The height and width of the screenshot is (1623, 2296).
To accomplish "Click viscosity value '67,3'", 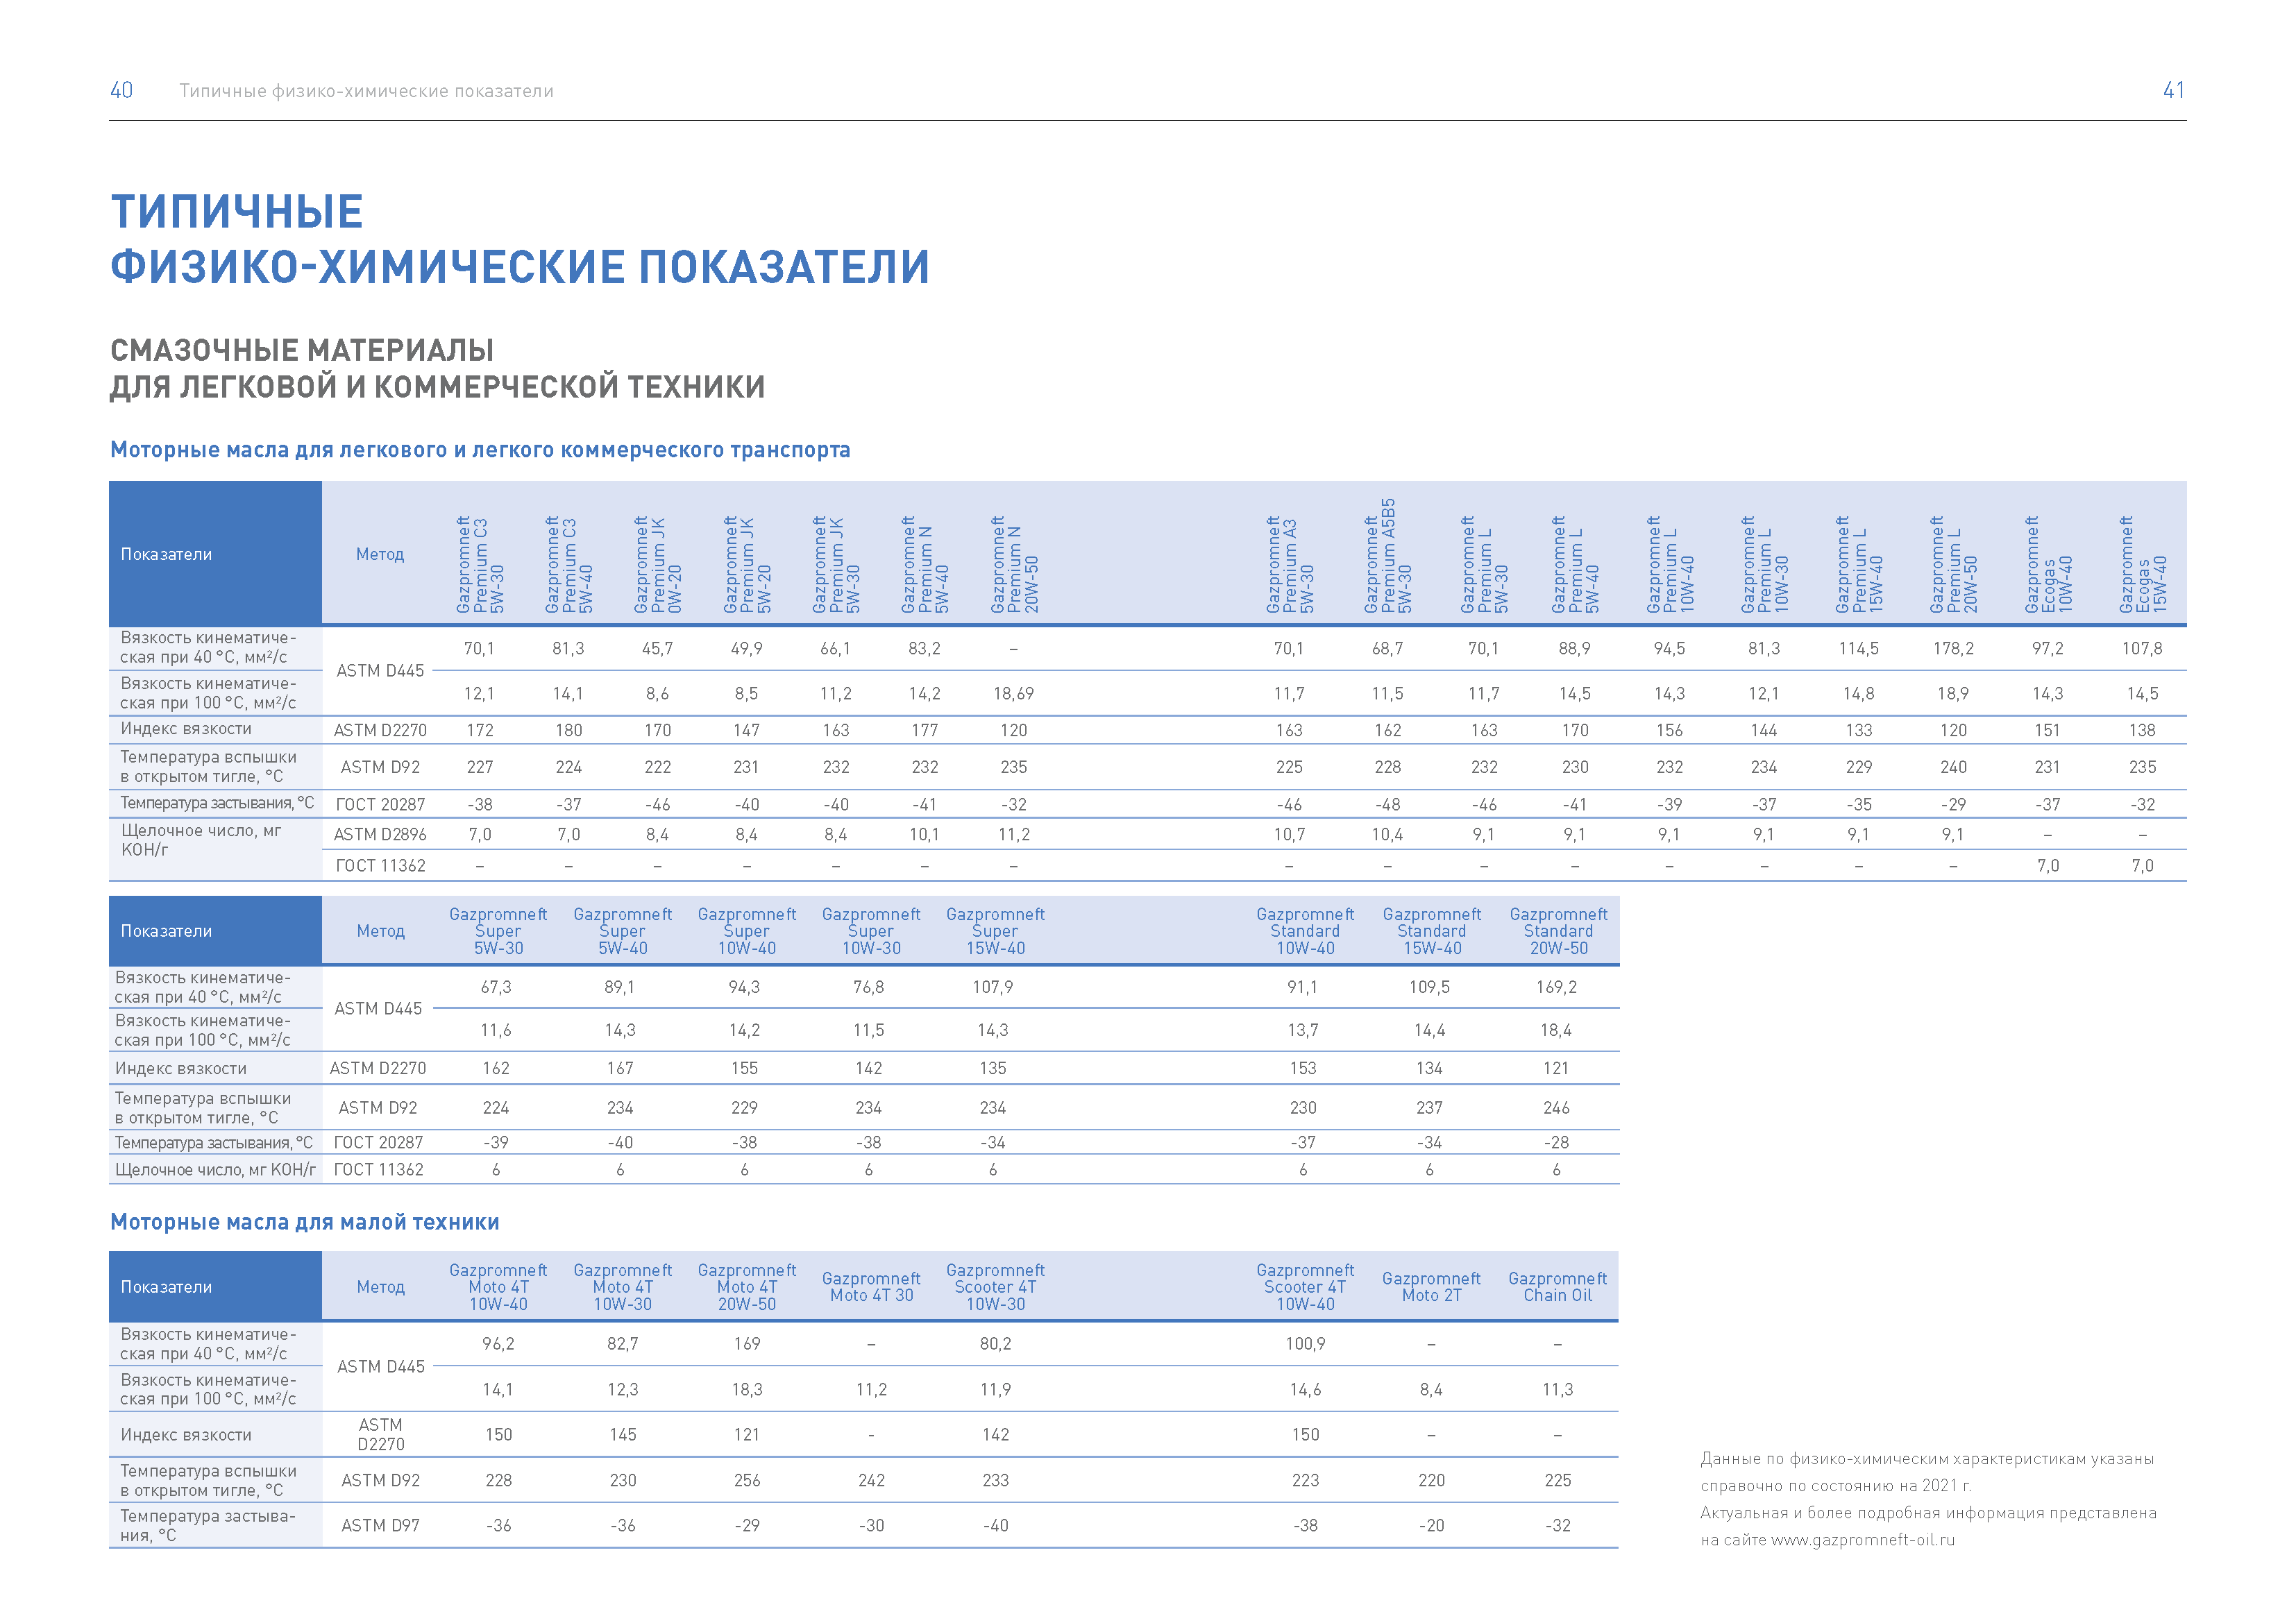I will tap(496, 987).
